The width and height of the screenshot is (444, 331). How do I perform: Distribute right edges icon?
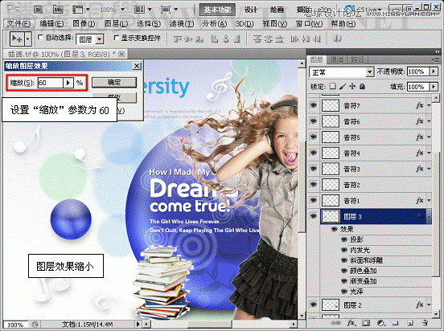(x=317, y=39)
